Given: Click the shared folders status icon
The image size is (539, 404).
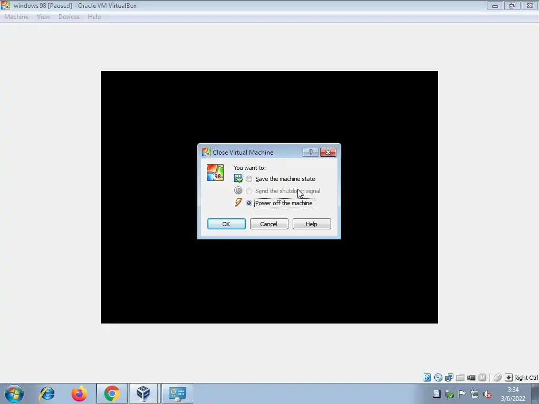Looking at the screenshot, I should [460, 378].
